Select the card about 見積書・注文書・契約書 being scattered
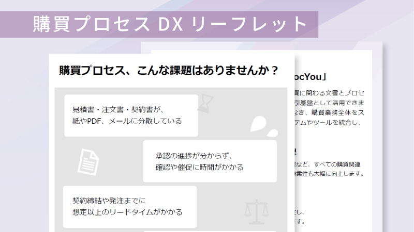This screenshot has width=414, height=232. point(131,115)
